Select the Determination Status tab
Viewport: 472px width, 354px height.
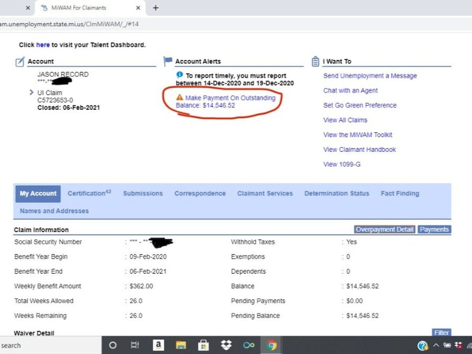(x=337, y=194)
